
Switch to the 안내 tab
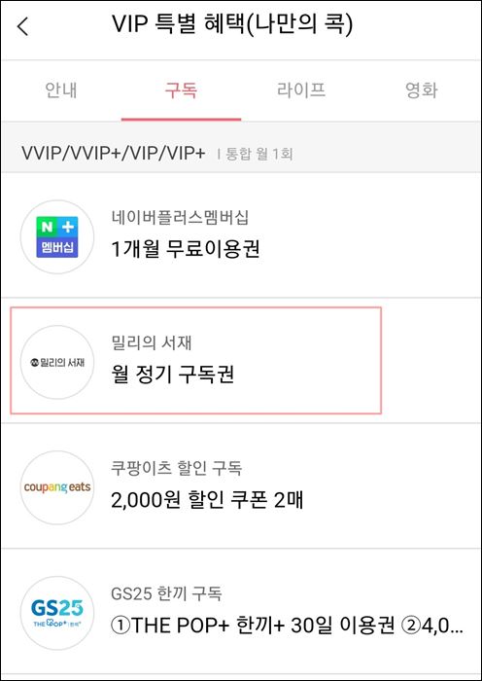point(61,90)
